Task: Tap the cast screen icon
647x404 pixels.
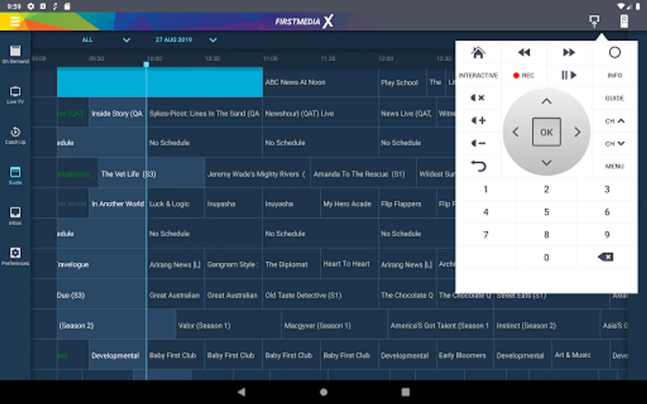Action: (594, 21)
